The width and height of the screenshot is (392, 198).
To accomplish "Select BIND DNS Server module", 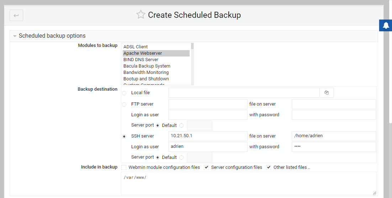I will tap(141, 60).
